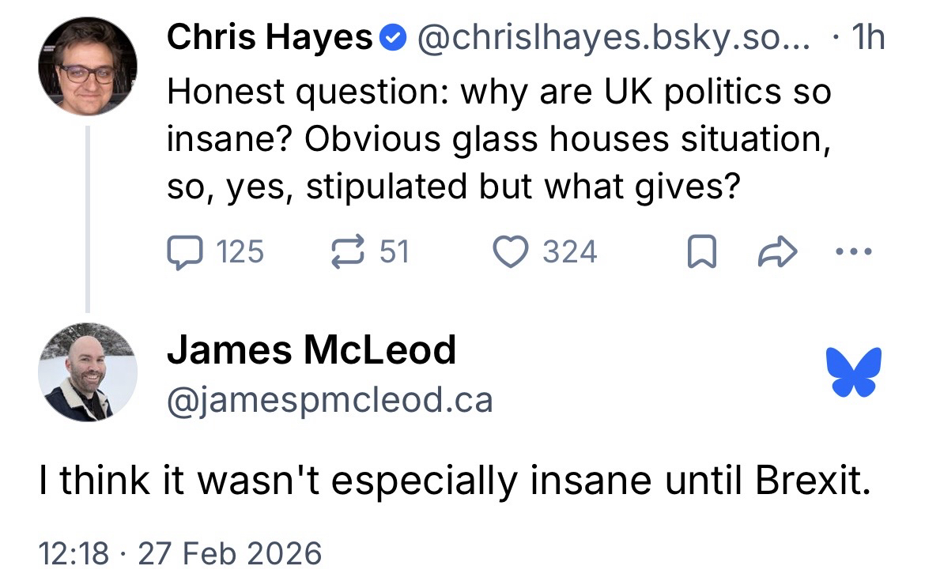Click the Chris Hayes display name

point(270,37)
